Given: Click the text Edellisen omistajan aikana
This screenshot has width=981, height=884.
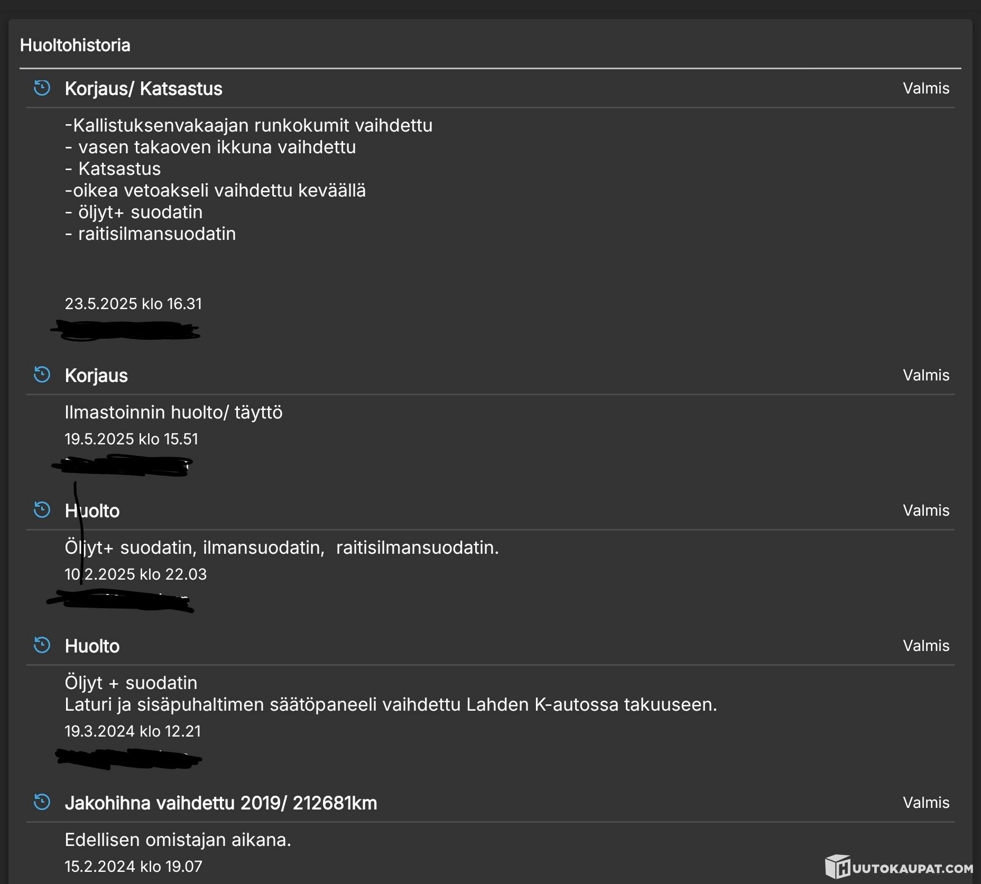Looking at the screenshot, I should [178, 840].
